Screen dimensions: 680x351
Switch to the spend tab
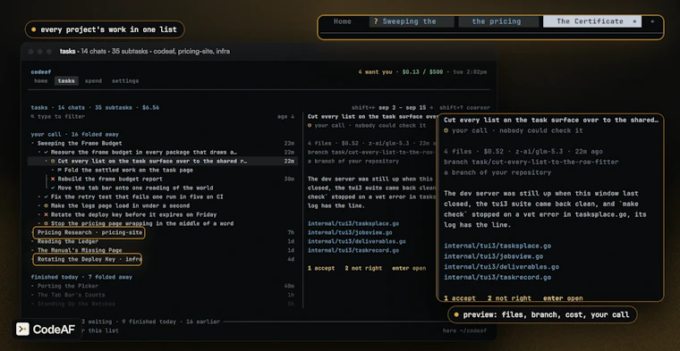click(93, 81)
